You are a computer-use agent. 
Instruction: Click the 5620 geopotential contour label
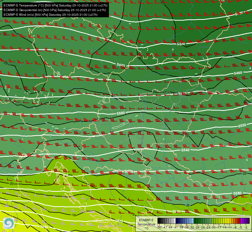coord(119,221)
